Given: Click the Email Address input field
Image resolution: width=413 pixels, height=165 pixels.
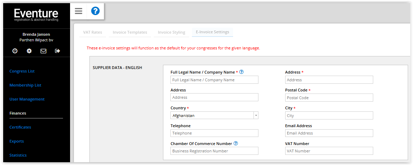Looking at the screenshot, I should pyautogui.click(x=329, y=133).
